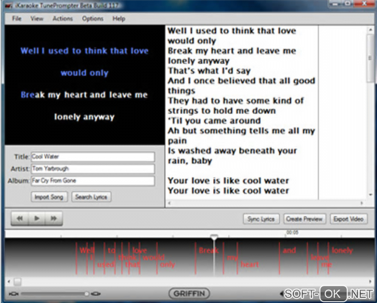Click the rewind playback button
Viewport: 377px width, 303px height.
[20, 218]
